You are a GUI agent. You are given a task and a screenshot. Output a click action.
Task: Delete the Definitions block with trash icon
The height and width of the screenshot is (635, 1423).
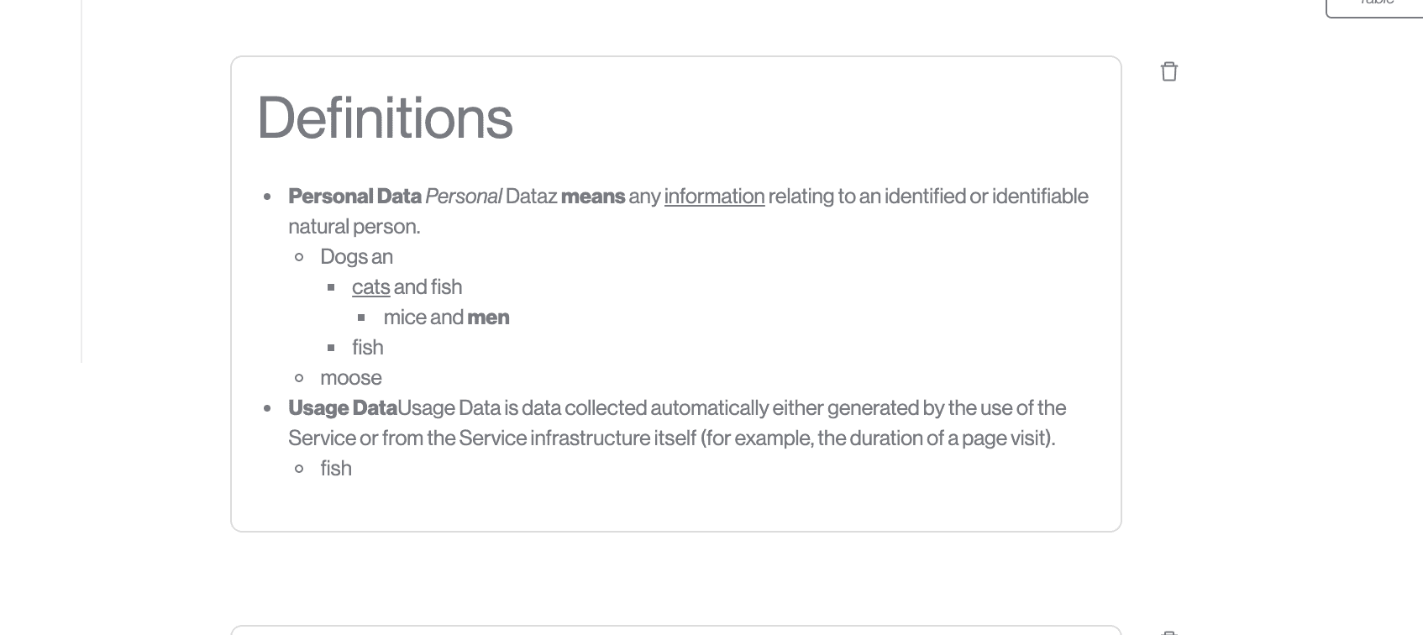click(1168, 71)
